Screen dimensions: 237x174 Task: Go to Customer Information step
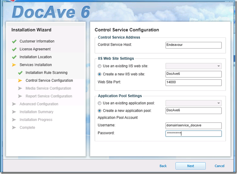tap(37, 41)
